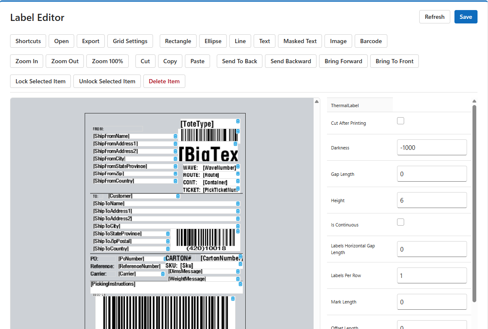Click the Zoom In button

(27, 61)
